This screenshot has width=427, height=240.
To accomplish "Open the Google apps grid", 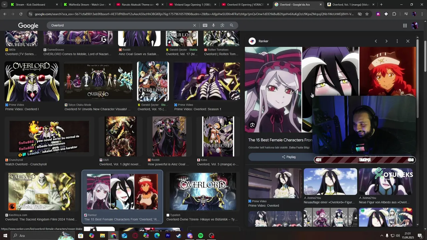I will (405, 26).
